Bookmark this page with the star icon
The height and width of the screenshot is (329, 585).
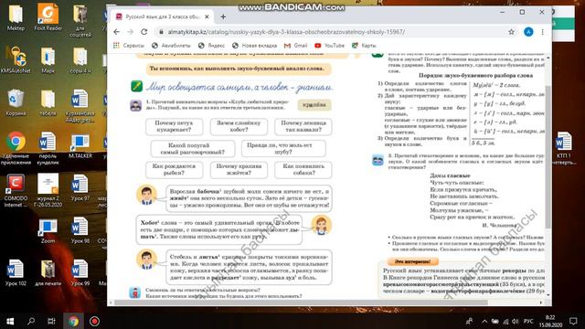pos(511,32)
